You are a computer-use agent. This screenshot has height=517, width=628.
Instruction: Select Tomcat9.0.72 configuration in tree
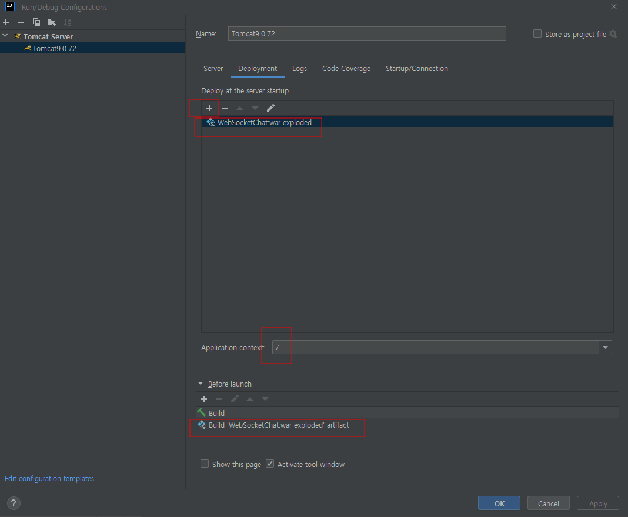(92, 48)
